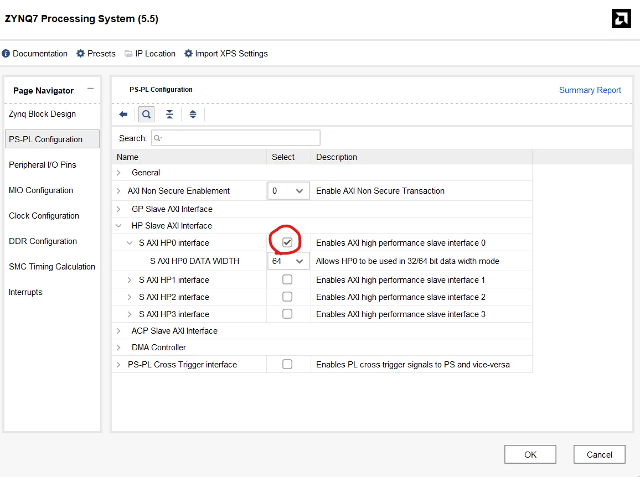Open the Zynq Block Design page

coord(43,114)
